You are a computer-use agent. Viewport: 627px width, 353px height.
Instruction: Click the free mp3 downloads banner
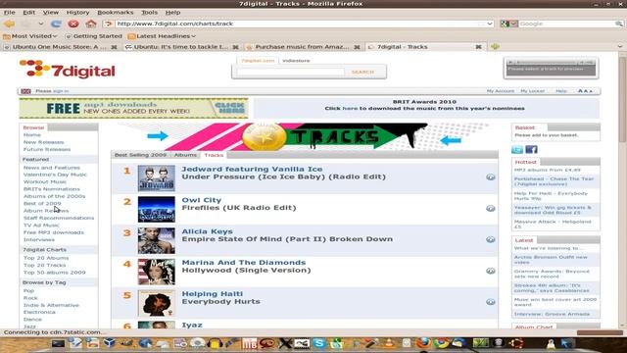tap(133, 108)
